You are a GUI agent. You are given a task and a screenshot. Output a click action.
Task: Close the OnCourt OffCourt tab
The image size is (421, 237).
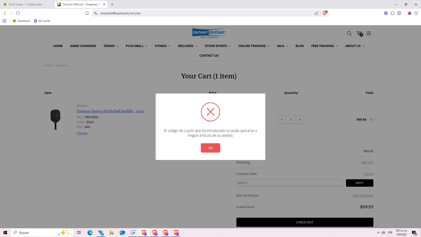[x=104, y=4]
